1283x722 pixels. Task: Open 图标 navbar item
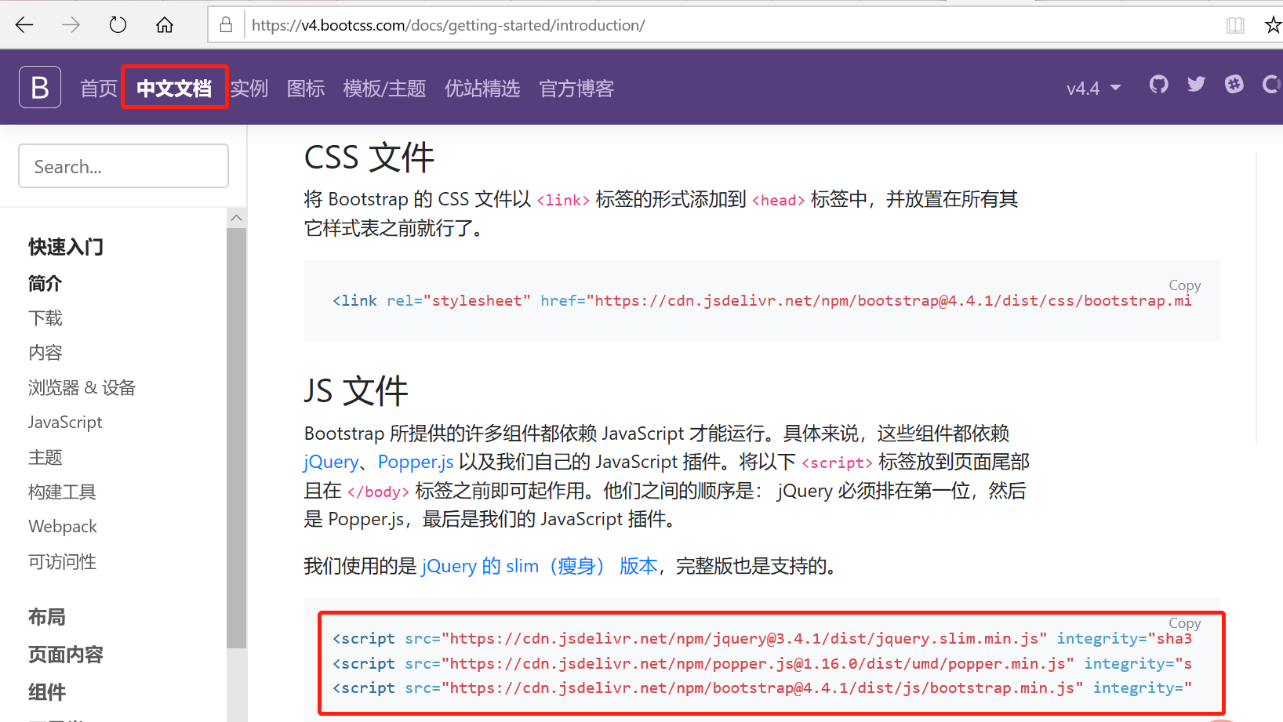306,89
